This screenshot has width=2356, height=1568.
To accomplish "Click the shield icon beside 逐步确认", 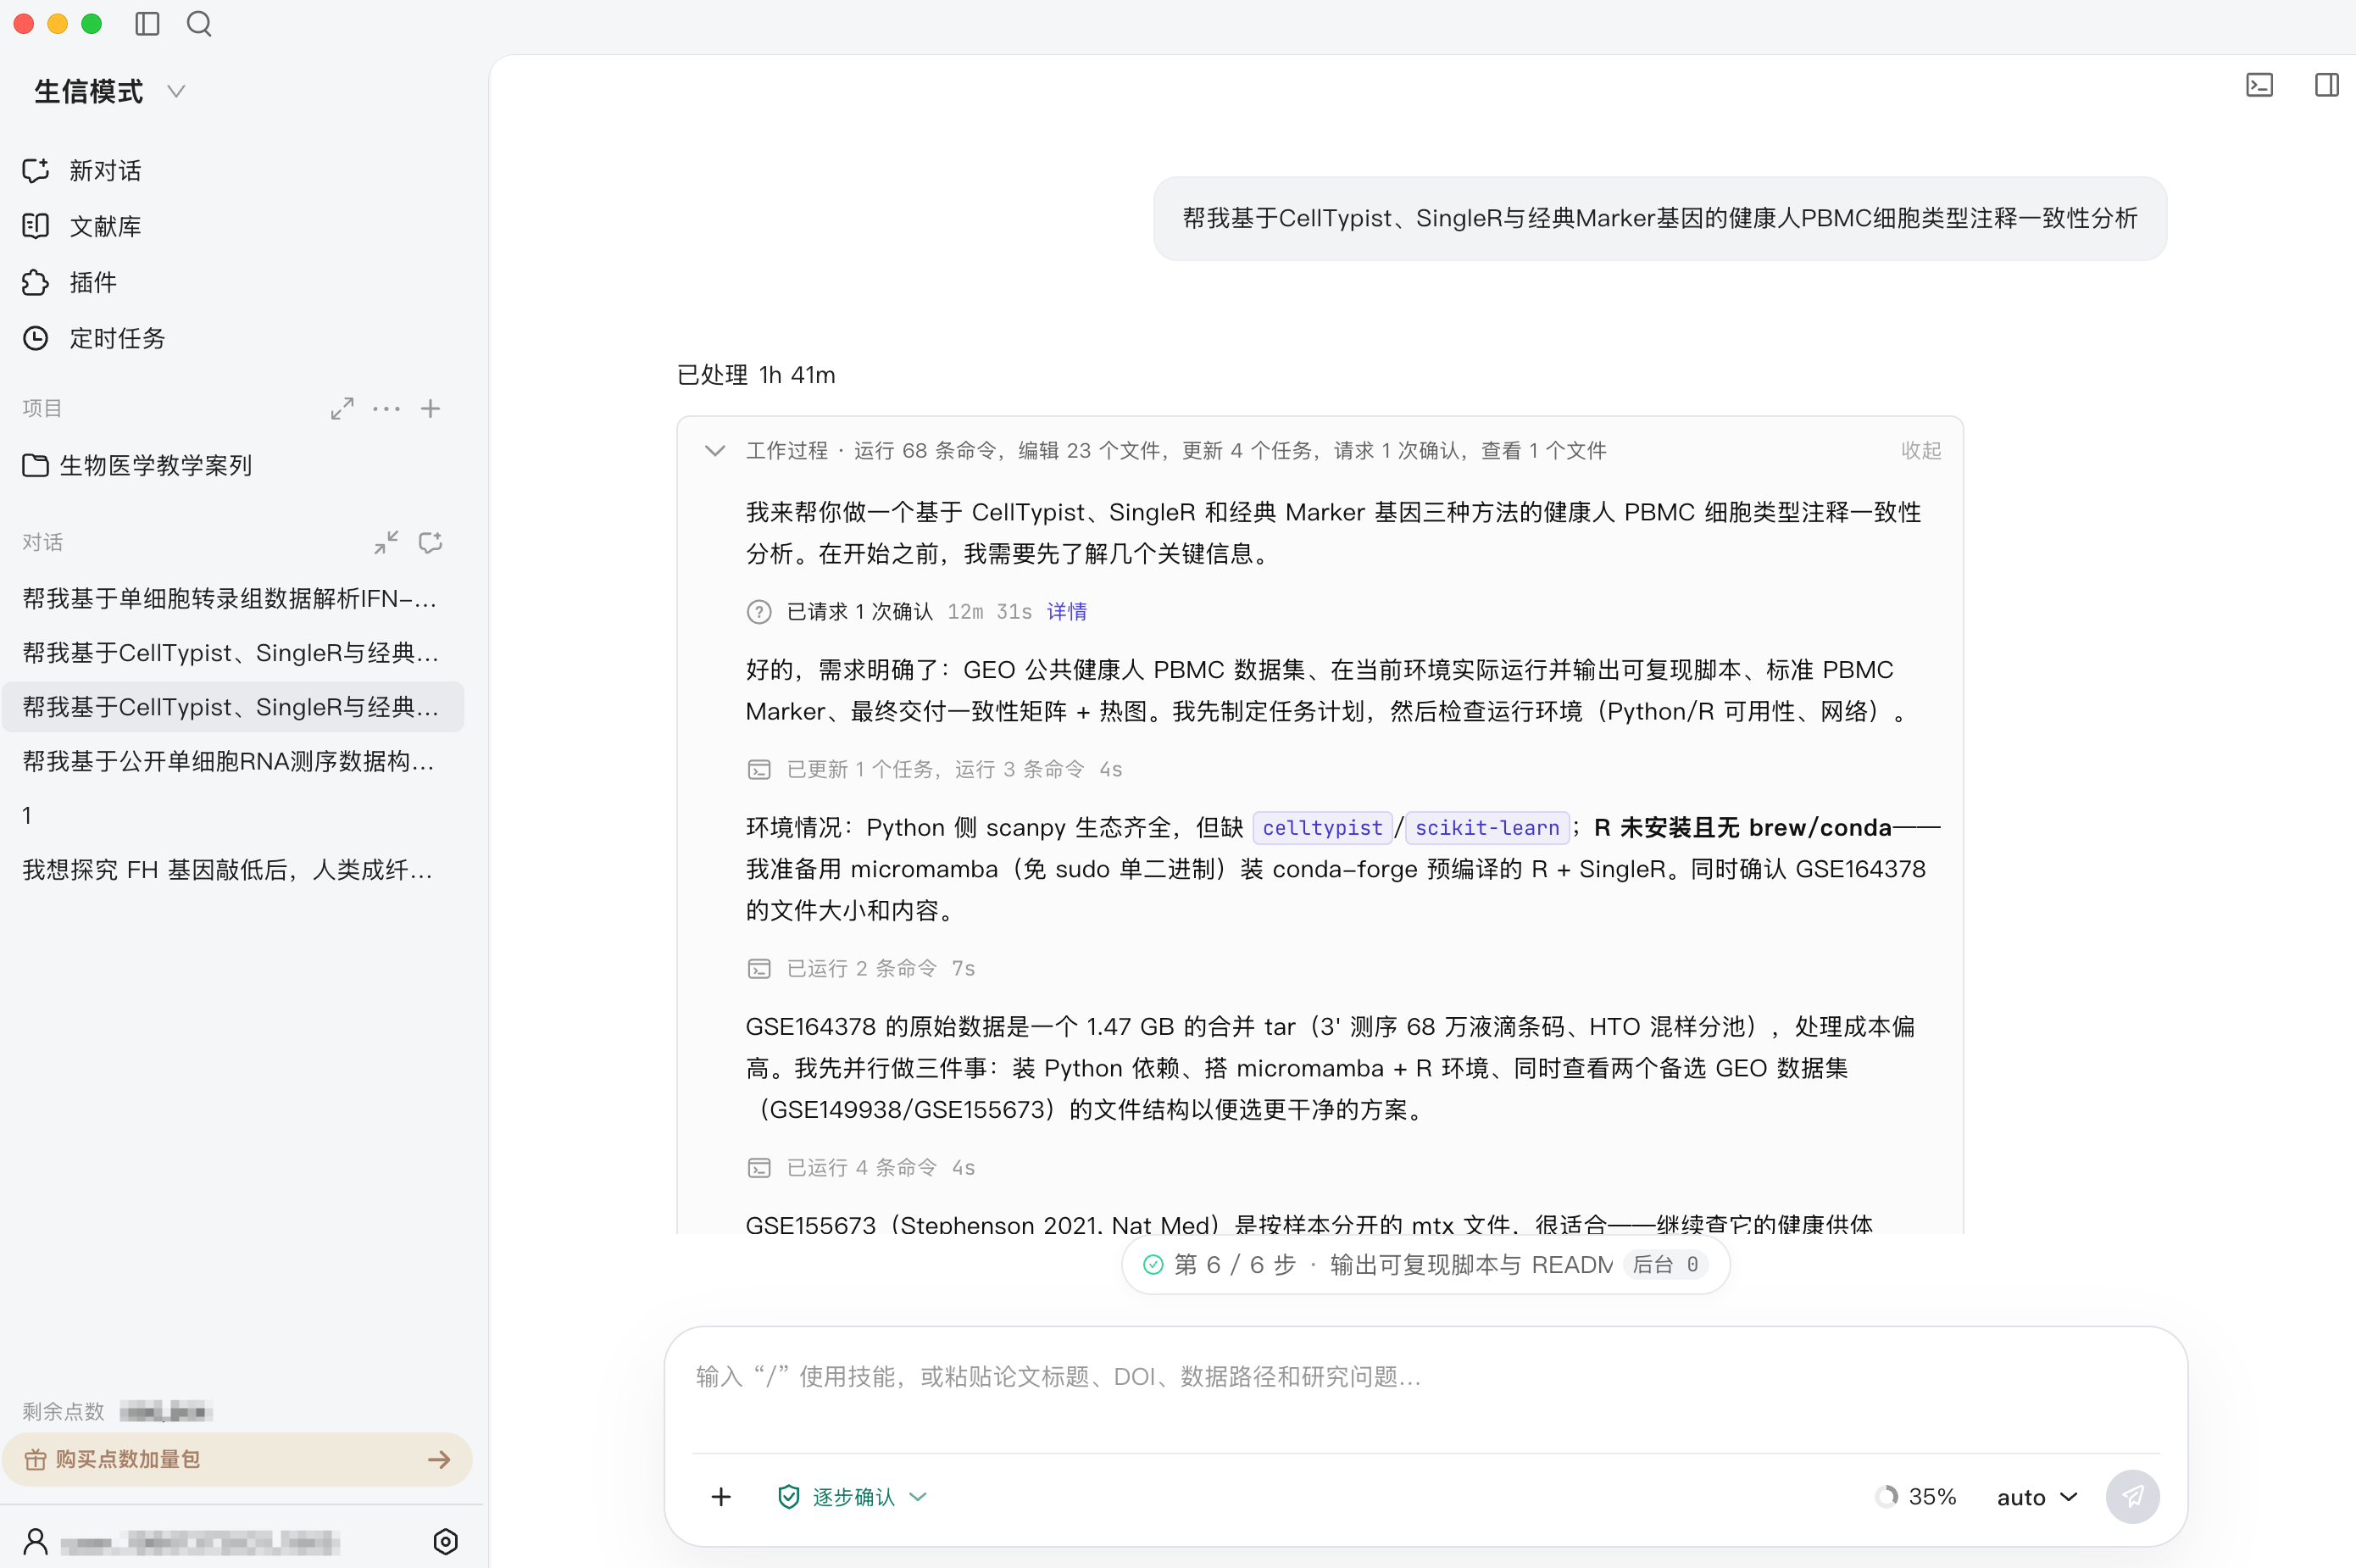I will (789, 1497).
